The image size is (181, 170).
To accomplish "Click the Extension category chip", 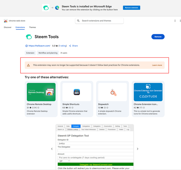I will pyautogui.click(x=30, y=53).
